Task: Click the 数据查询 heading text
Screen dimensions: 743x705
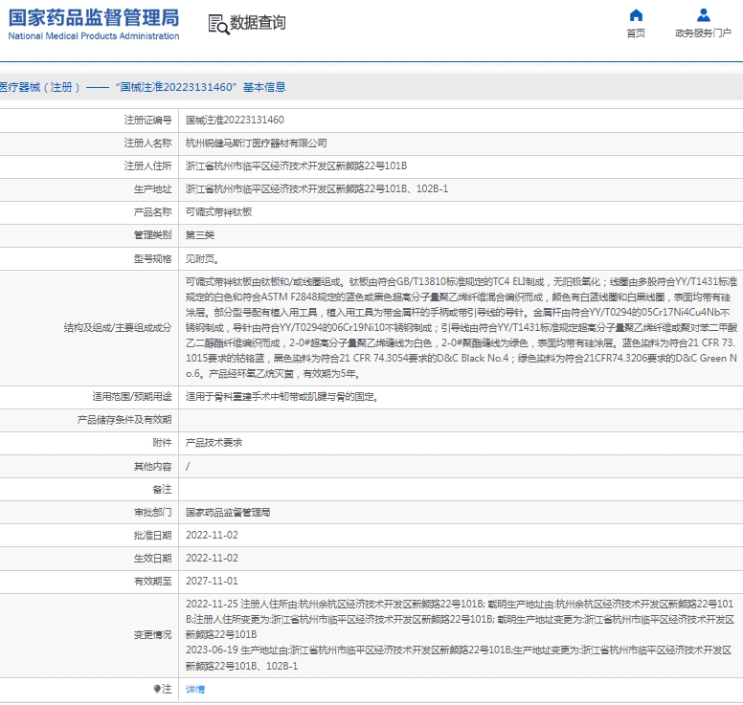Action: click(258, 22)
